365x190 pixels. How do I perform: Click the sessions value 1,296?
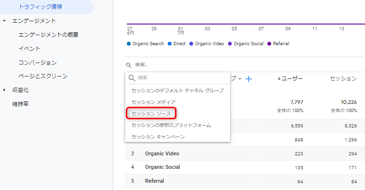pyautogui.click(x=351, y=140)
